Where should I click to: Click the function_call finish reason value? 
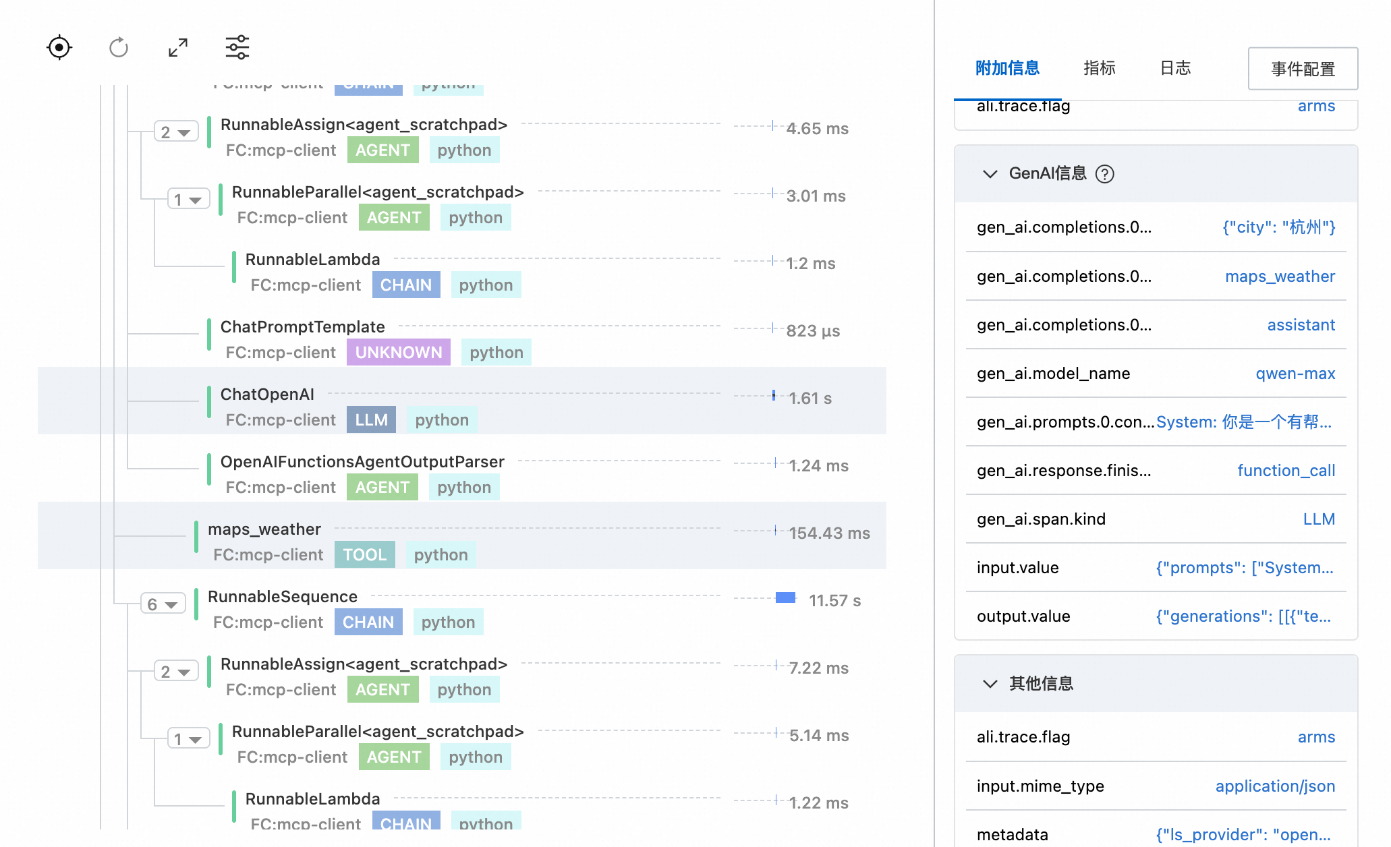pos(1286,471)
